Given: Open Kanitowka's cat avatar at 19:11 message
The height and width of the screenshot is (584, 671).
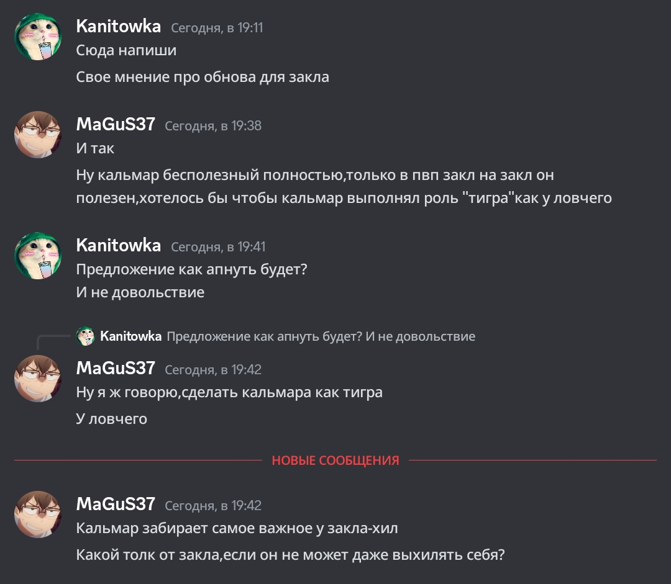Looking at the screenshot, I should (38, 37).
